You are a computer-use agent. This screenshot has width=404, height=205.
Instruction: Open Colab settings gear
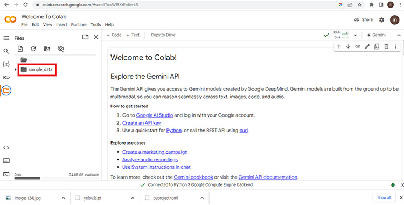click(x=381, y=20)
